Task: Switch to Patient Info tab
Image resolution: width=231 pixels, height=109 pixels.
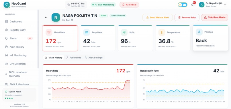Action: click(74, 58)
